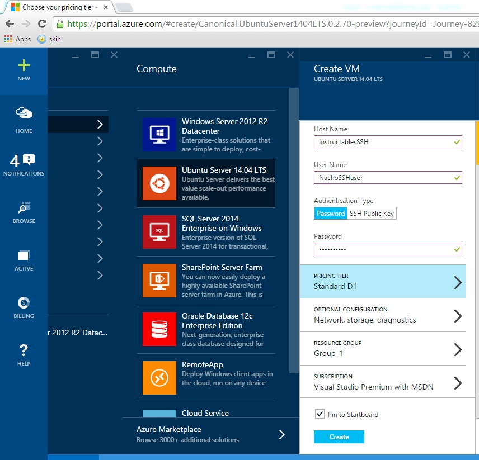The image size is (479, 460).
Task: Click the SQL Server 2014 icon
Action: pos(160,232)
